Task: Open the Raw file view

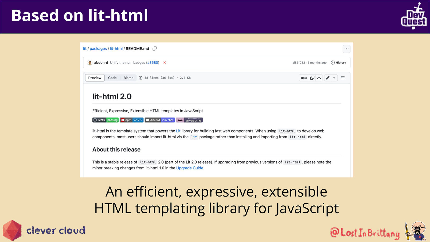Action: tap(304, 78)
